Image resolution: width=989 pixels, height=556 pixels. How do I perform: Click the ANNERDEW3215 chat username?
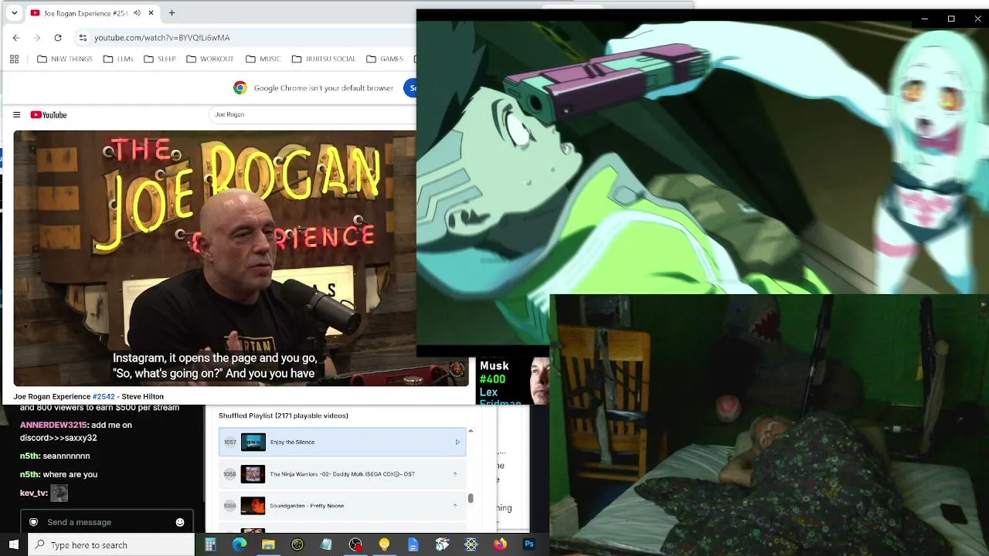pyautogui.click(x=53, y=425)
